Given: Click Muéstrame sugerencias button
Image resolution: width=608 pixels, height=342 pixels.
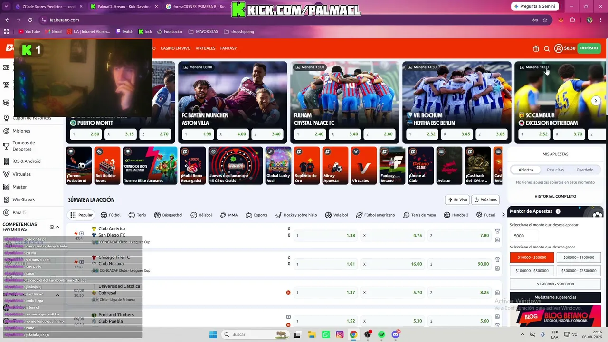Looking at the screenshot, I should [555, 297].
